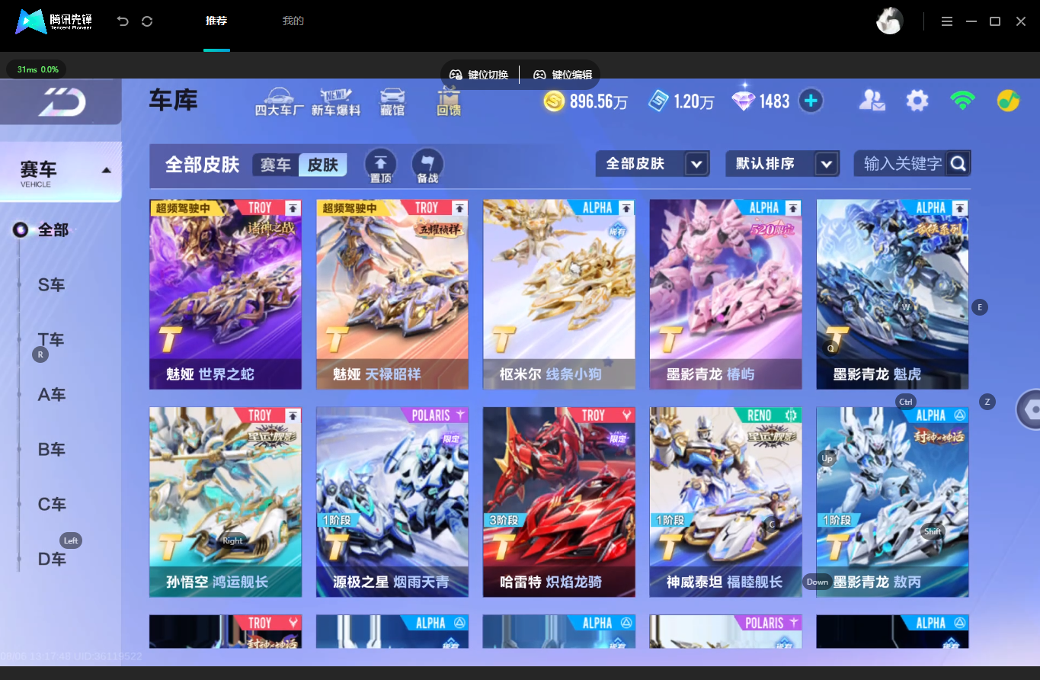Viewport: 1040px width, 680px height.
Task: Toggle pin on 孙悟空 鸿运舰长 card
Action: (x=293, y=415)
